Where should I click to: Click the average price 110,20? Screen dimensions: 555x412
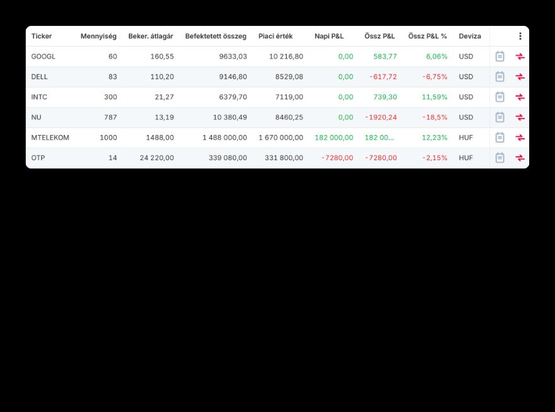click(x=161, y=76)
